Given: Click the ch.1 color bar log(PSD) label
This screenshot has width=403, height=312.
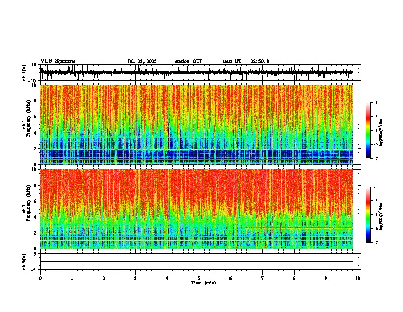Looking at the screenshot, I should tap(381, 133).
